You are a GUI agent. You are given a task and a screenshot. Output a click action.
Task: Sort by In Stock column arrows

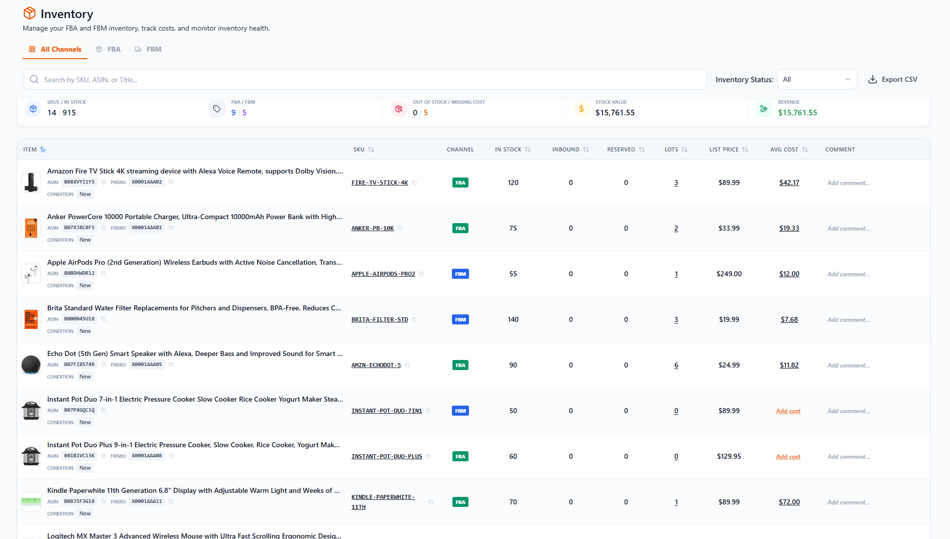tap(528, 149)
